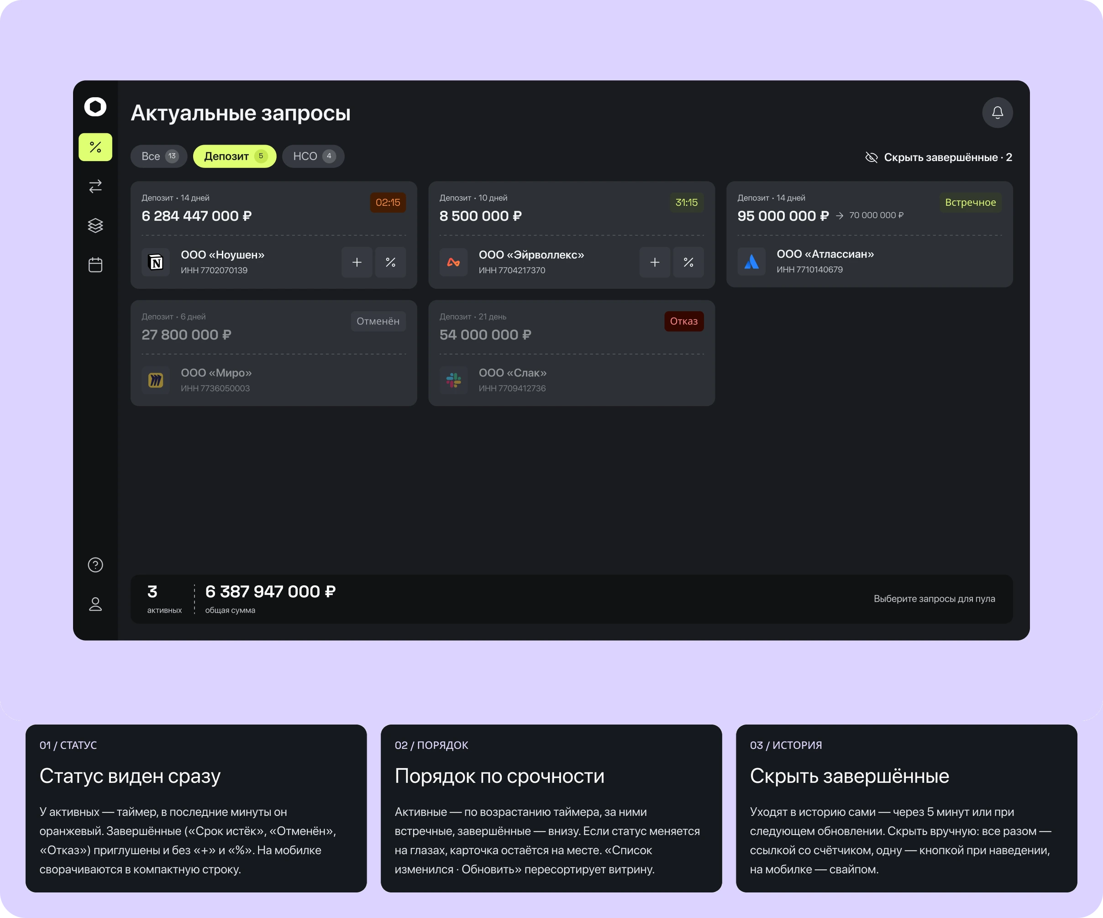Select the Депозит filter tab
This screenshot has height=918, width=1103.
[x=235, y=156]
